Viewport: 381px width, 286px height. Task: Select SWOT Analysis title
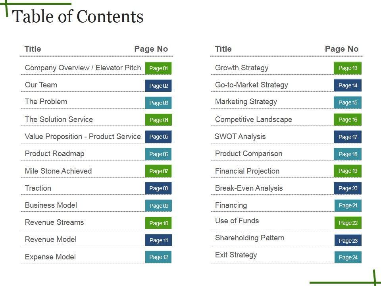click(x=240, y=137)
